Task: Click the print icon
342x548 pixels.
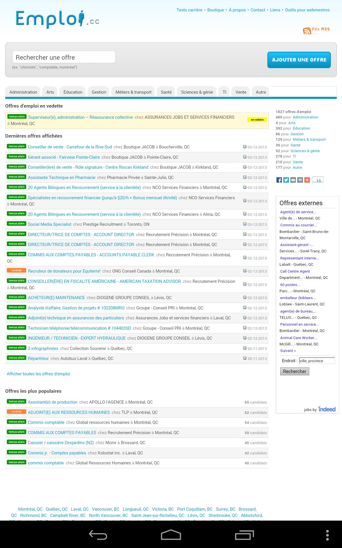Action: pyautogui.click(x=300, y=180)
